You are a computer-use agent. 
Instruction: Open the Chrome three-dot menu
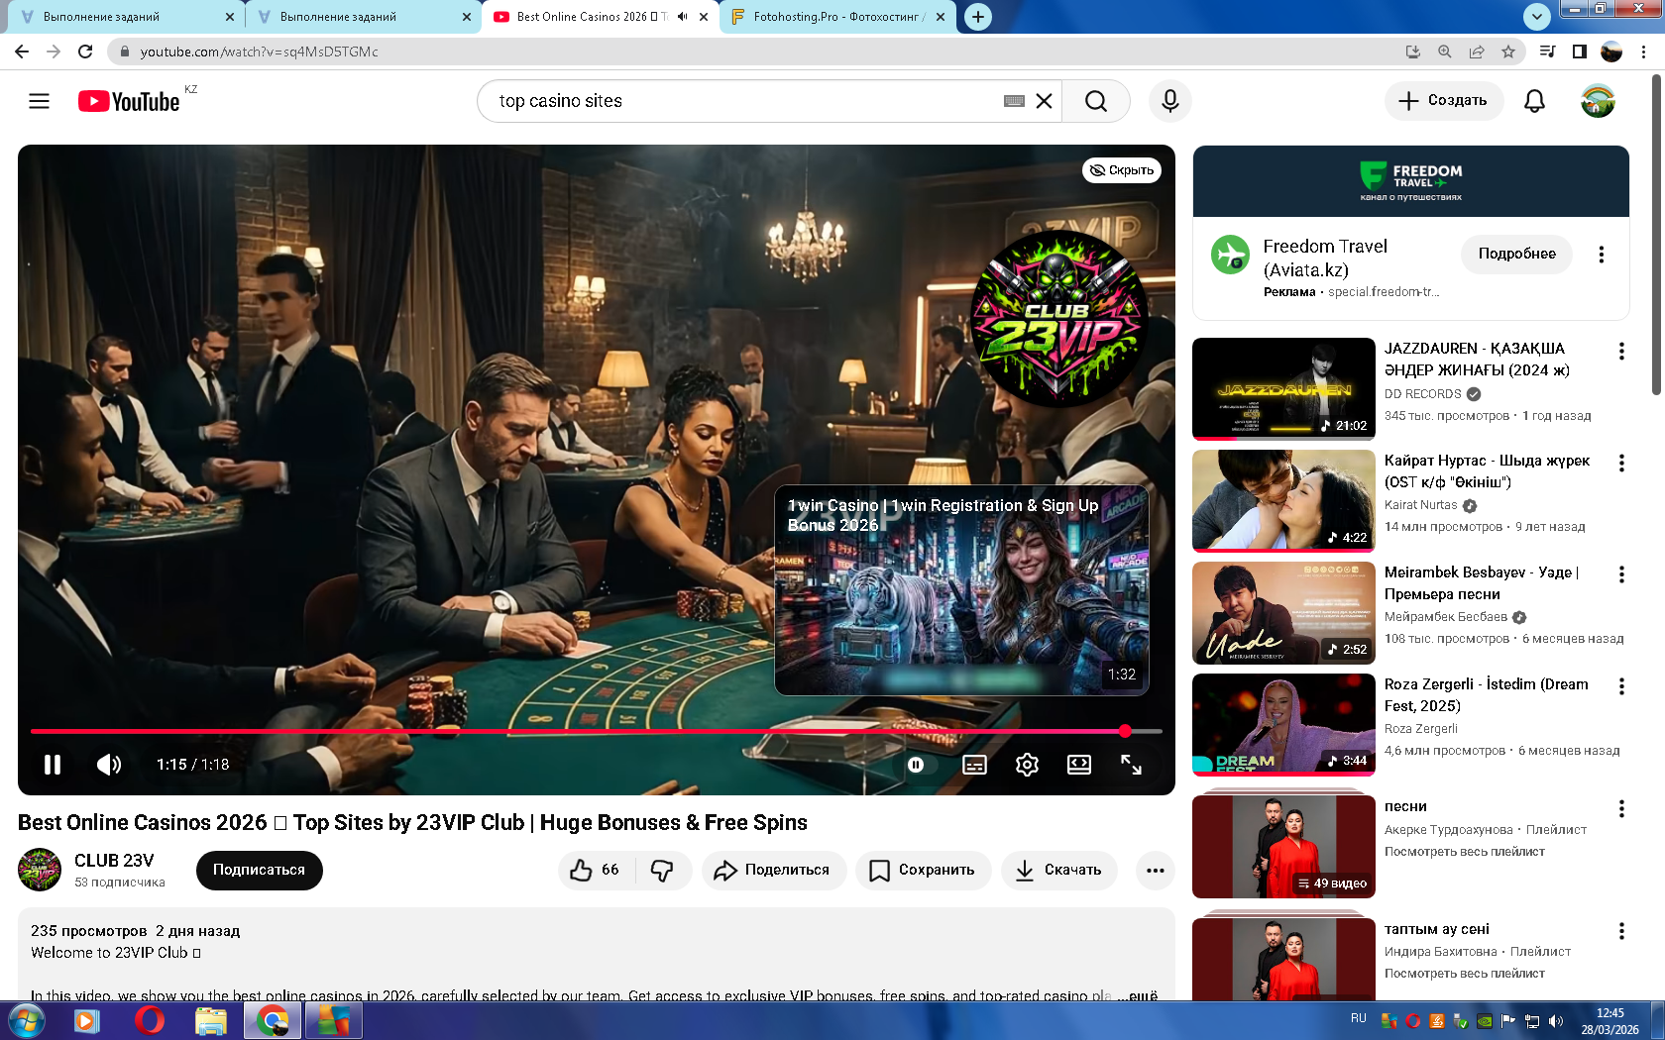click(x=1644, y=52)
